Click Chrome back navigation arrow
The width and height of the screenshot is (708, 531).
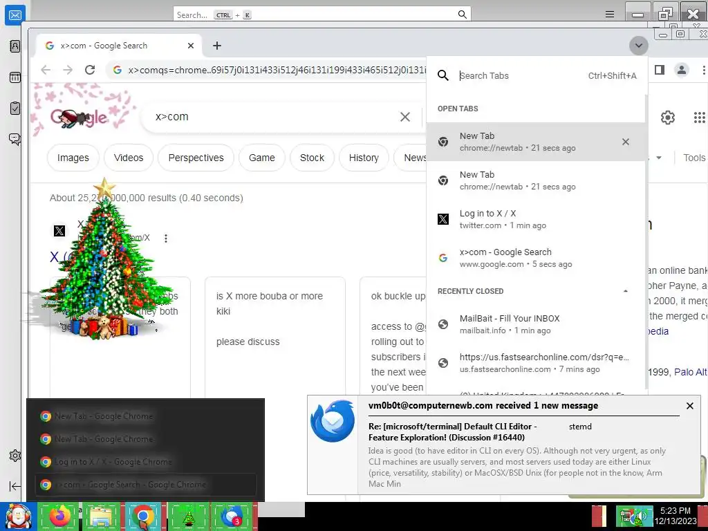click(46, 70)
